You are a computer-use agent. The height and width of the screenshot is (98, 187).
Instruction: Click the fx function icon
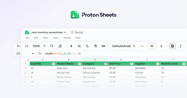pyautogui.click(x=40, y=54)
